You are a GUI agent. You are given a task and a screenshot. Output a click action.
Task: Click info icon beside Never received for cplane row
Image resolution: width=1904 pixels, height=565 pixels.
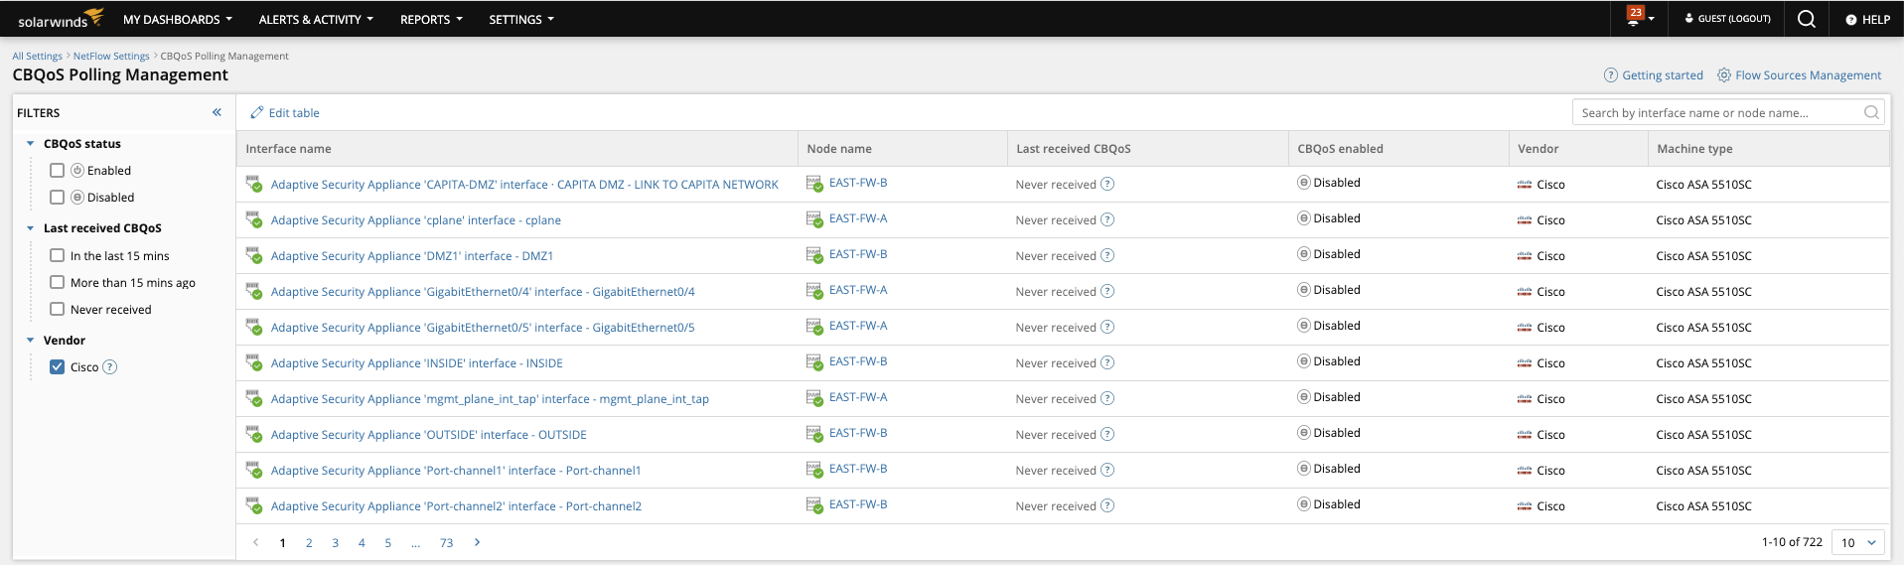(x=1107, y=219)
